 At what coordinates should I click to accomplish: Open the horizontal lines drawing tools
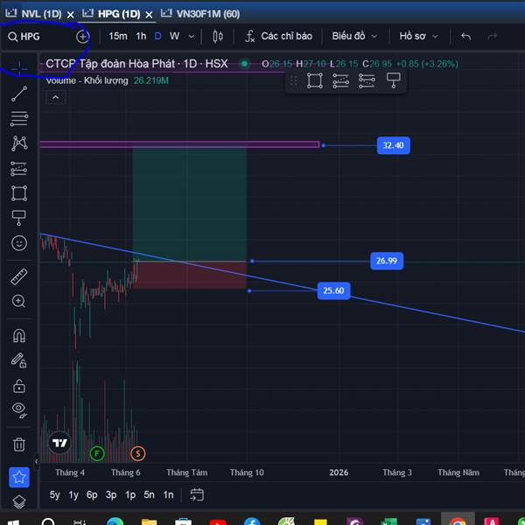click(x=19, y=118)
